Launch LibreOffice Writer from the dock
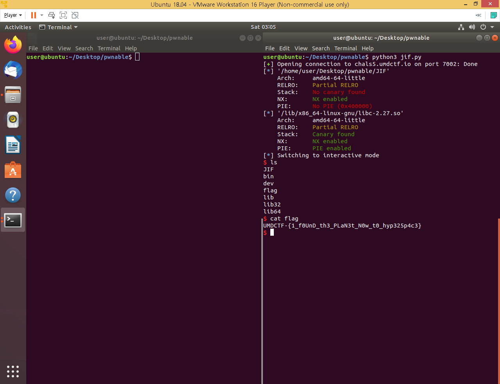 [13, 145]
